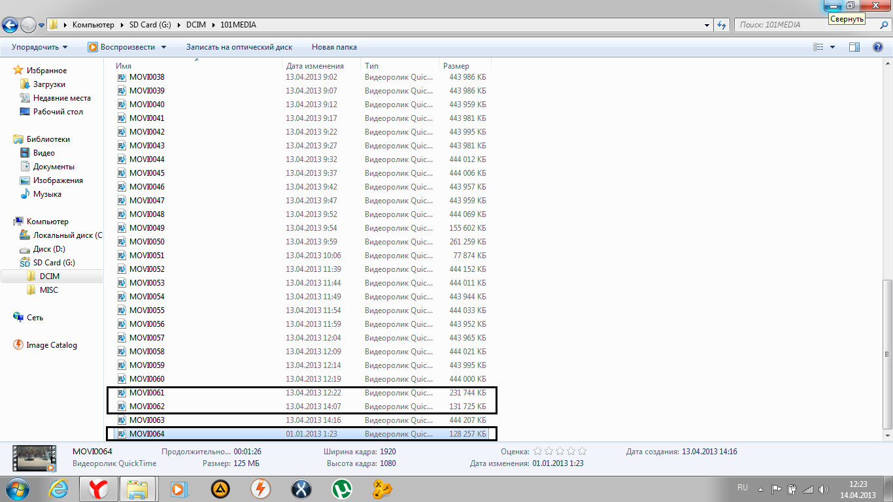Open Загрузки in the favorites list
The width and height of the screenshot is (893, 502).
tap(49, 84)
